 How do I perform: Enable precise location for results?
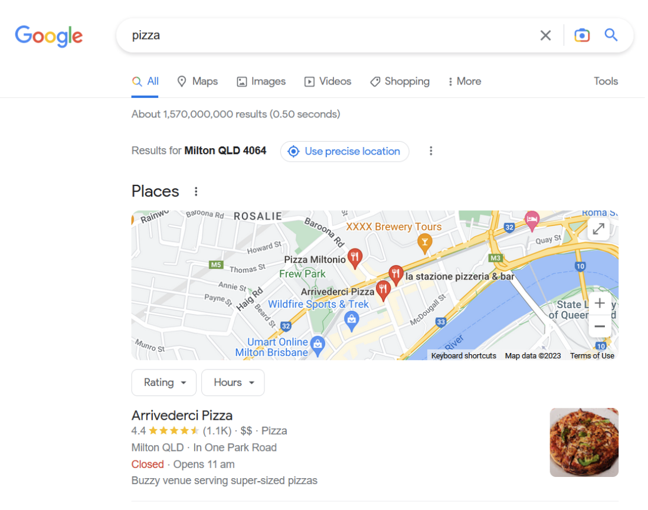tap(344, 151)
